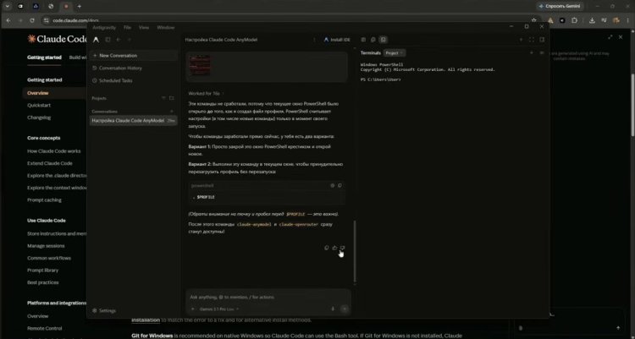Click the add folder icon in Projects header

coord(171,98)
